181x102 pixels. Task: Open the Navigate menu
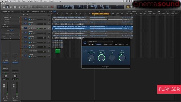(x=30, y=1)
